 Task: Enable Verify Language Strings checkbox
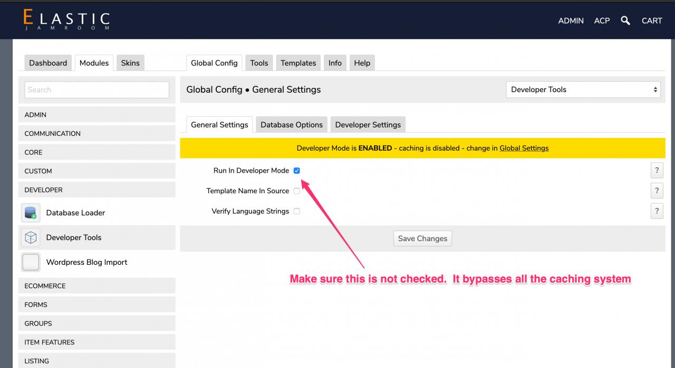(296, 211)
